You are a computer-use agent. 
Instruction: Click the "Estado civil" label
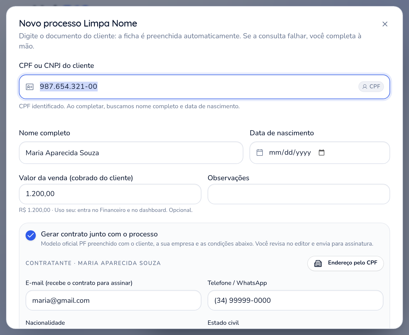(223, 323)
